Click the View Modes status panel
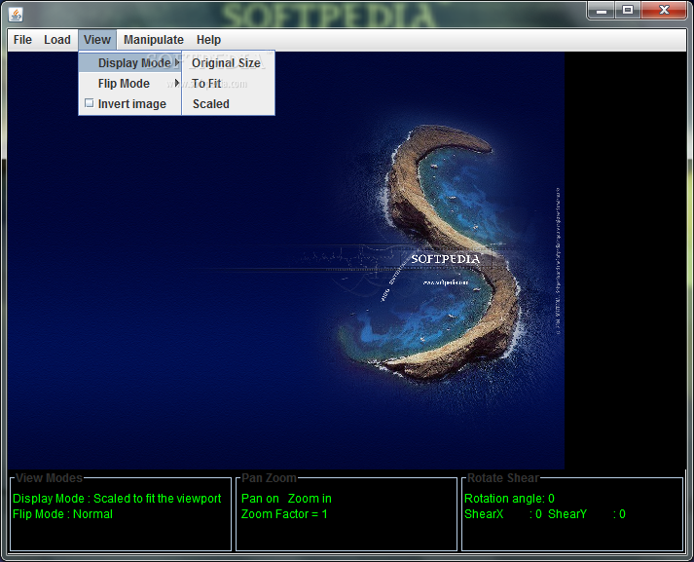 click(x=121, y=513)
